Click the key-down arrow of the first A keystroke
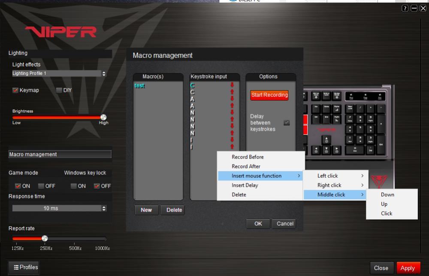The image size is (429, 276). 232,99
